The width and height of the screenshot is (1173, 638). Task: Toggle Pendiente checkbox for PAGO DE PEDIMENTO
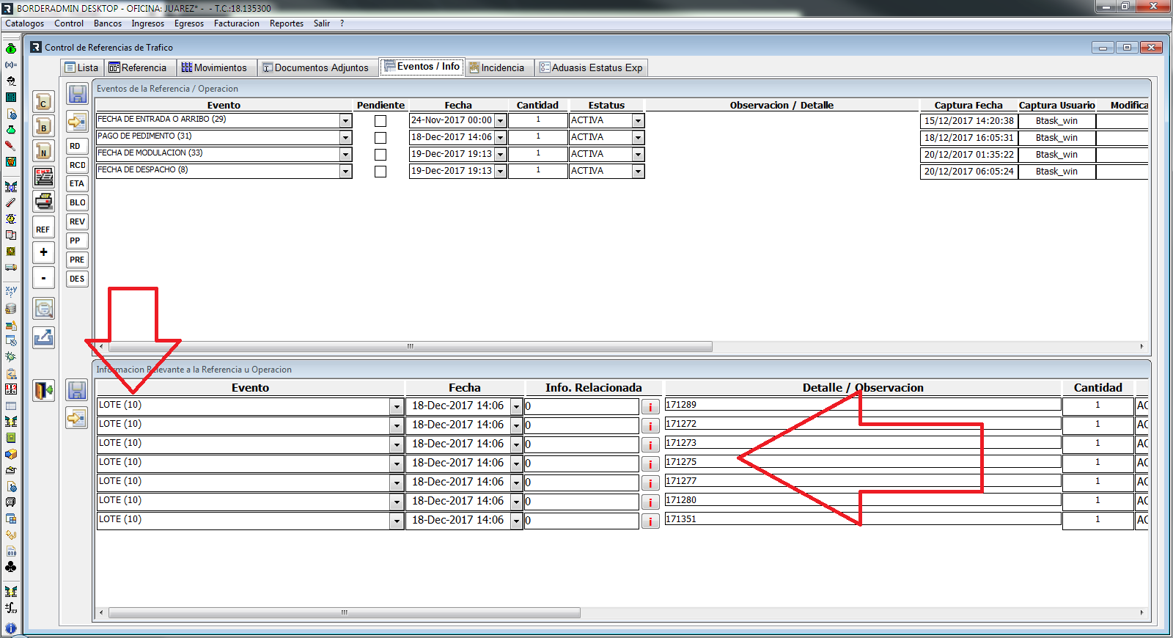tap(380, 138)
